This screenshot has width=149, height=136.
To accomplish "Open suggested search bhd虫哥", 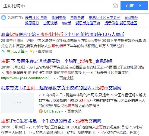I will (x=131, y=18).
